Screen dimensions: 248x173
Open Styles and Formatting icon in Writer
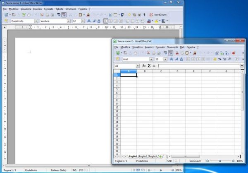6,21
